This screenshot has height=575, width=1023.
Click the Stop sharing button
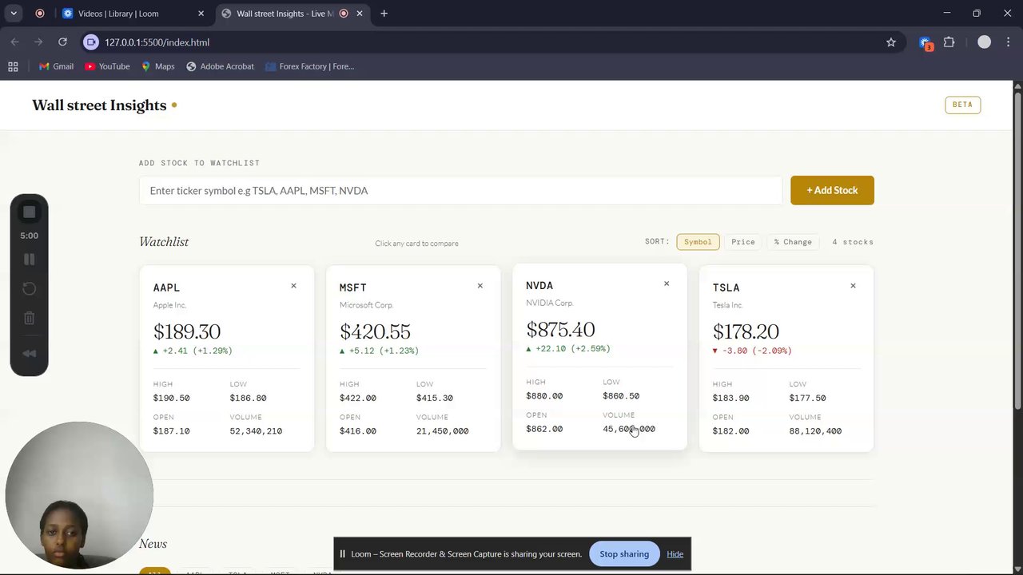624,554
